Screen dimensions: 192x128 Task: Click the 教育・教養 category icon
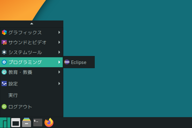coord(4,72)
